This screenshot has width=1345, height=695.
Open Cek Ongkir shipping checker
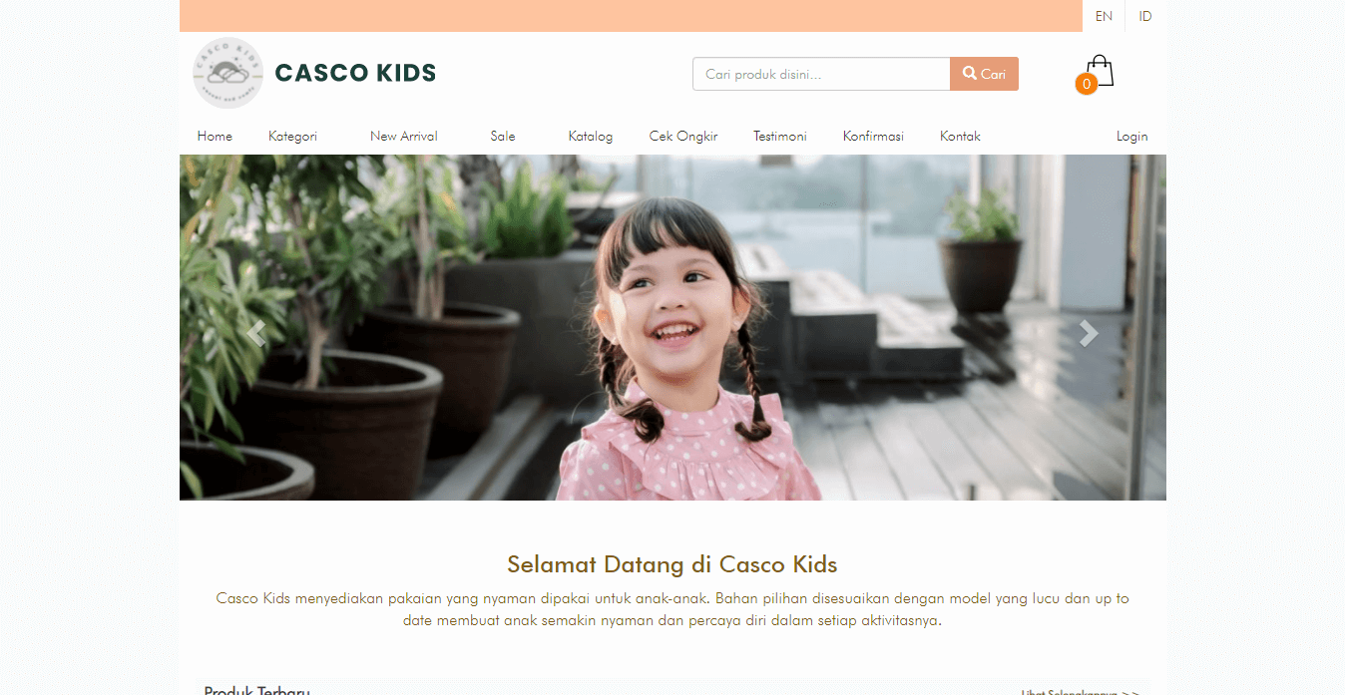(683, 137)
